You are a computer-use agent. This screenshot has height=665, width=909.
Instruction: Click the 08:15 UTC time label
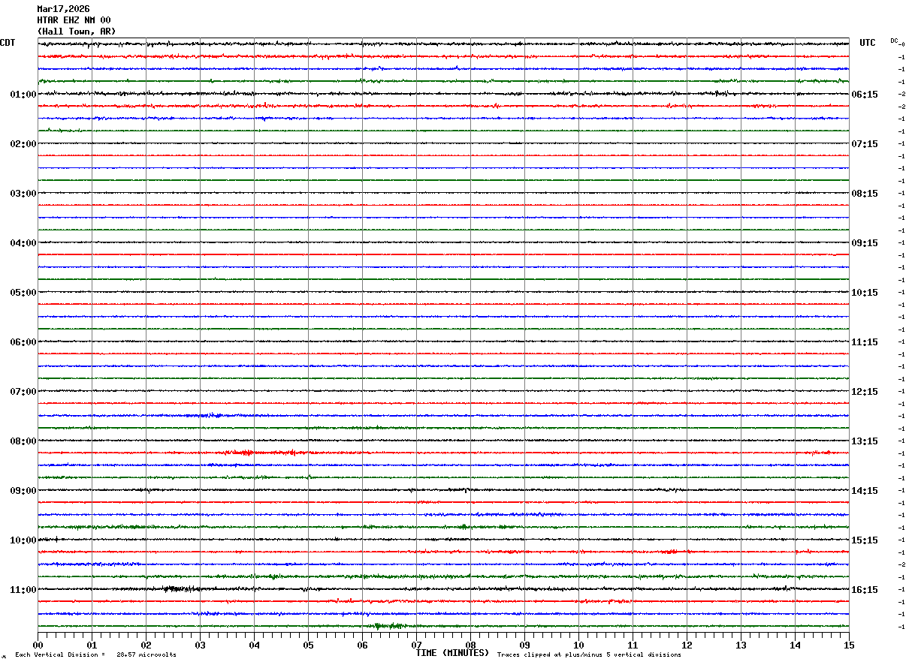click(865, 194)
